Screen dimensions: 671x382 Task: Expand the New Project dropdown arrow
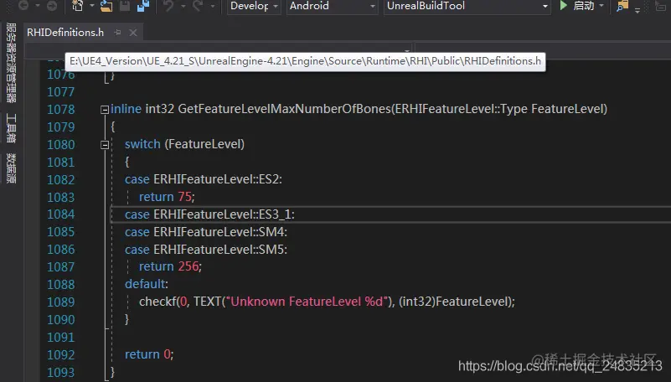point(91,6)
